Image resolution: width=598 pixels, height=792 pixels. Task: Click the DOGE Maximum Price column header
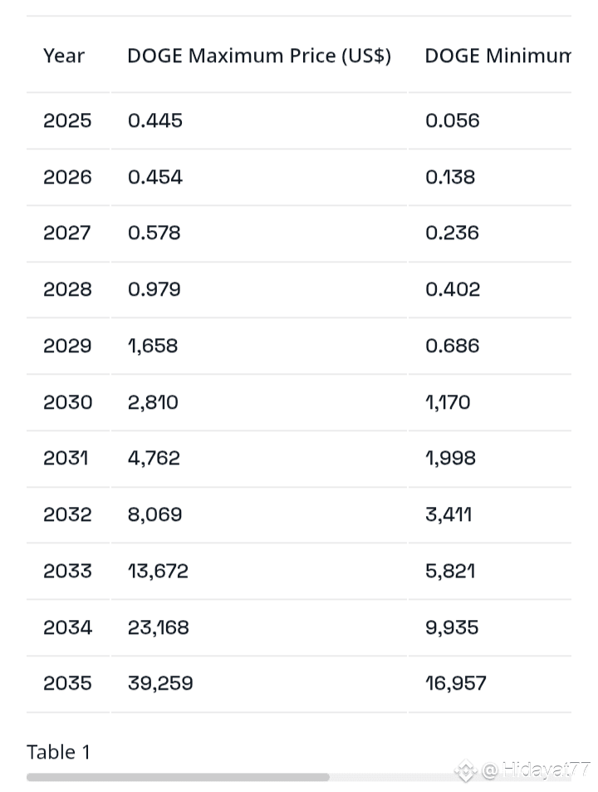point(259,56)
